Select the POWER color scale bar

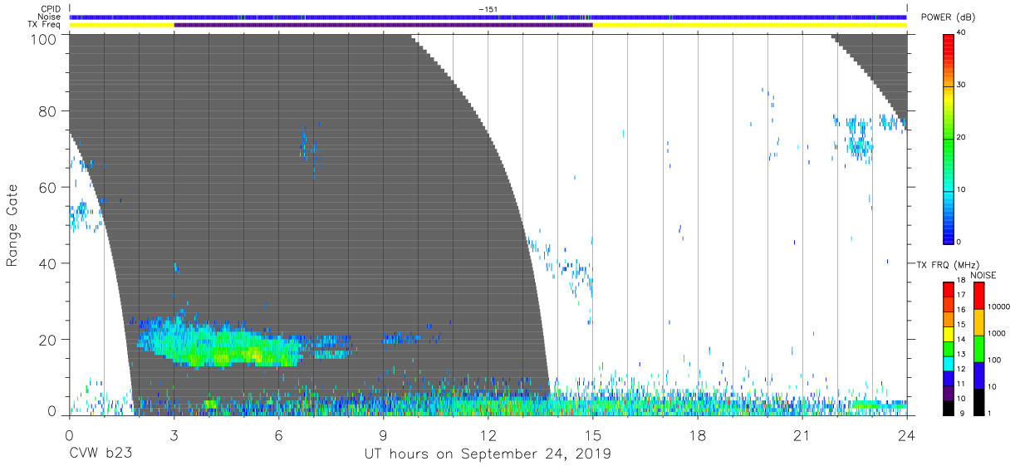pyautogui.click(x=949, y=138)
